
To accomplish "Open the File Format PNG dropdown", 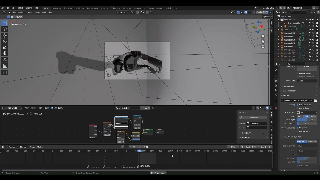I will point(307,112).
